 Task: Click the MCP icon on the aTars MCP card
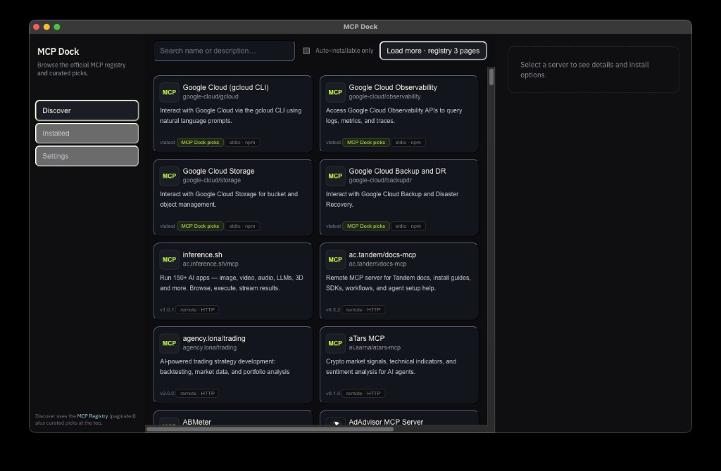coord(334,343)
